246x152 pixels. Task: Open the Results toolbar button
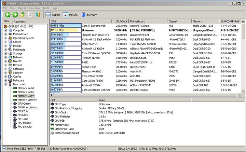tap(70, 15)
